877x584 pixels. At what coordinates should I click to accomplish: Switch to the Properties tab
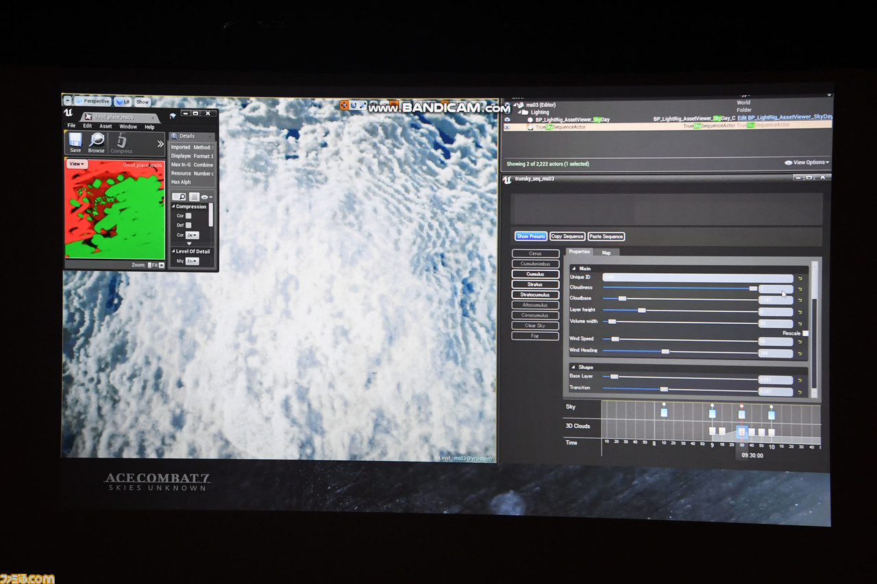pos(580,252)
